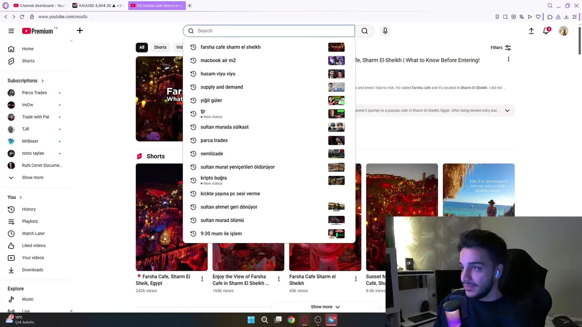Select the suggestion supply and demand
582x327 pixels.
[269, 87]
